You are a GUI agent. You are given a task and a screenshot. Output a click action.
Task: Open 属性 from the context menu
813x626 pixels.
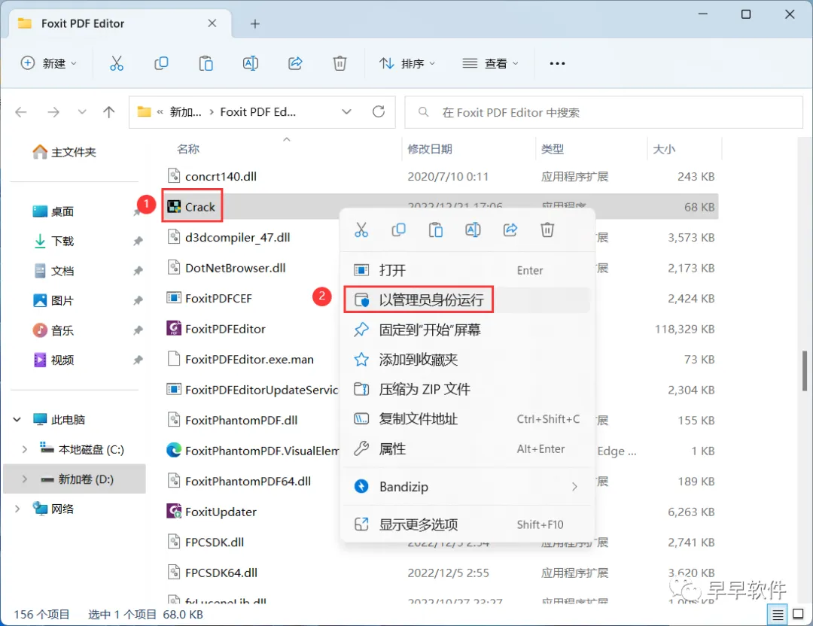(467, 448)
